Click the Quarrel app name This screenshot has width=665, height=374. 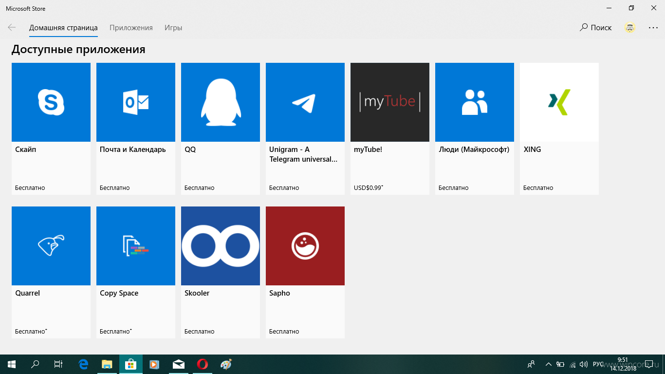28,293
